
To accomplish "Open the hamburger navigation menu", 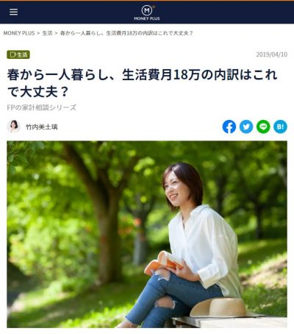I will point(13,12).
